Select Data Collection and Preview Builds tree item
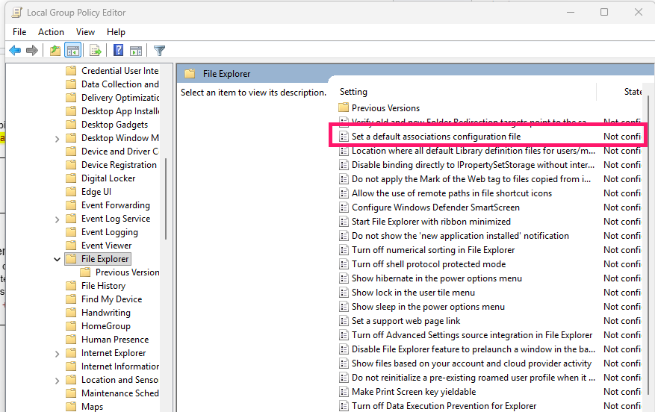Viewport: 655px width, 412px height. click(120, 84)
